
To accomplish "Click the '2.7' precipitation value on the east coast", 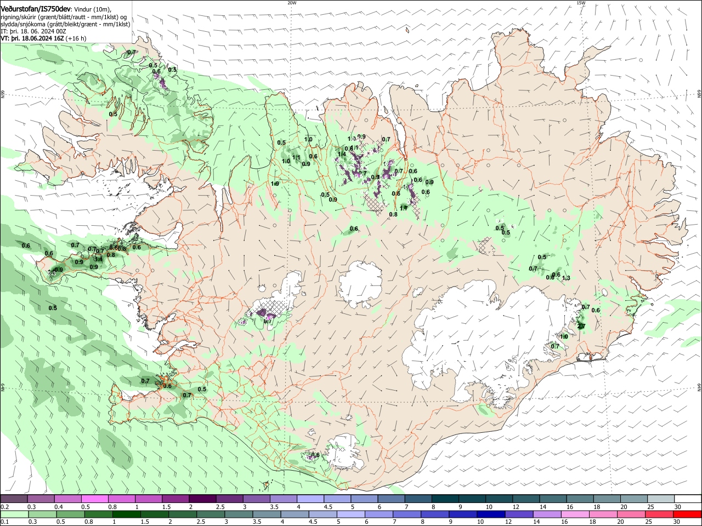I will click(582, 326).
